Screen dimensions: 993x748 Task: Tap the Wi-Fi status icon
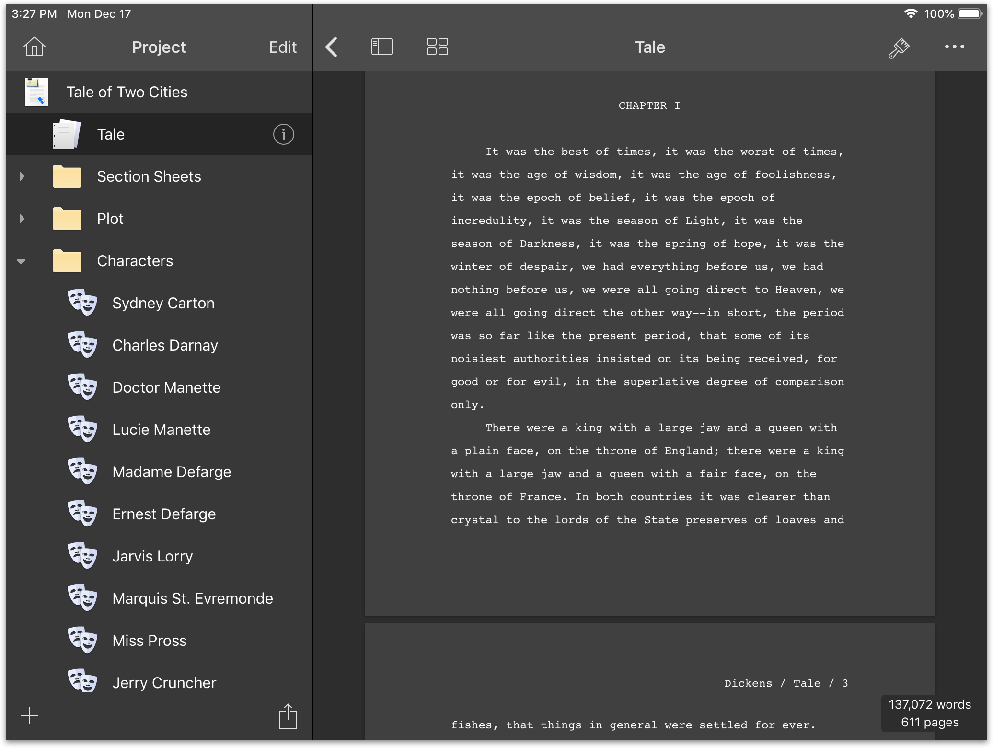click(911, 13)
